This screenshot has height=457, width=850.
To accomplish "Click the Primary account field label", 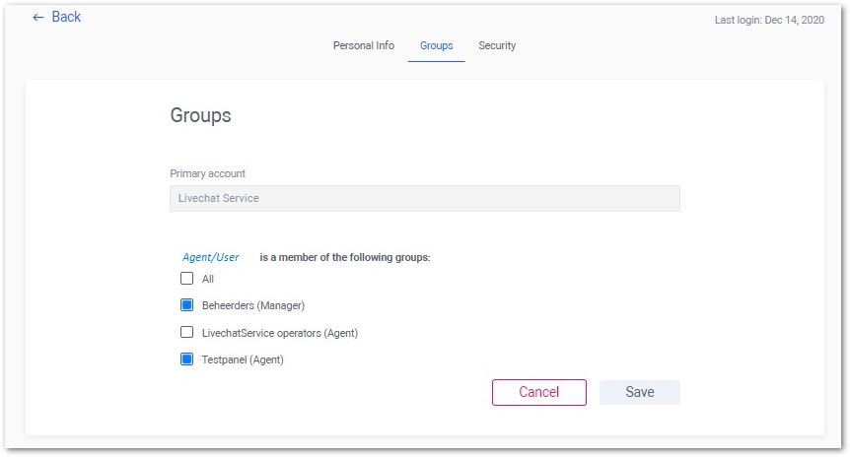I will [208, 173].
